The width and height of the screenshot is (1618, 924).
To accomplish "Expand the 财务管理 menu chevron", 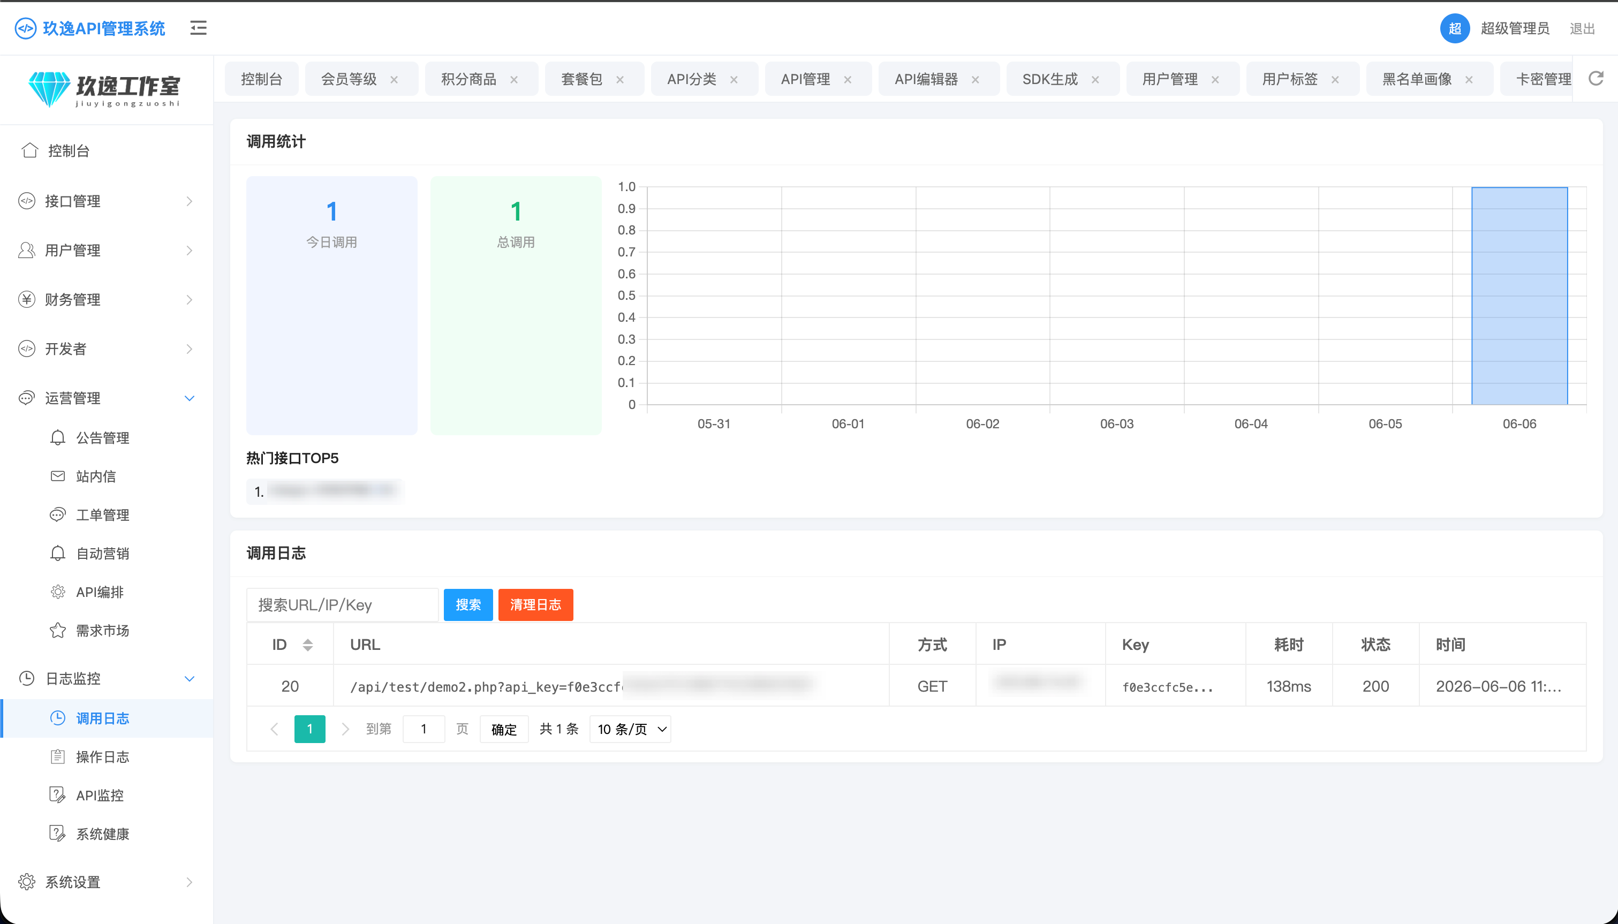I will coord(189,300).
